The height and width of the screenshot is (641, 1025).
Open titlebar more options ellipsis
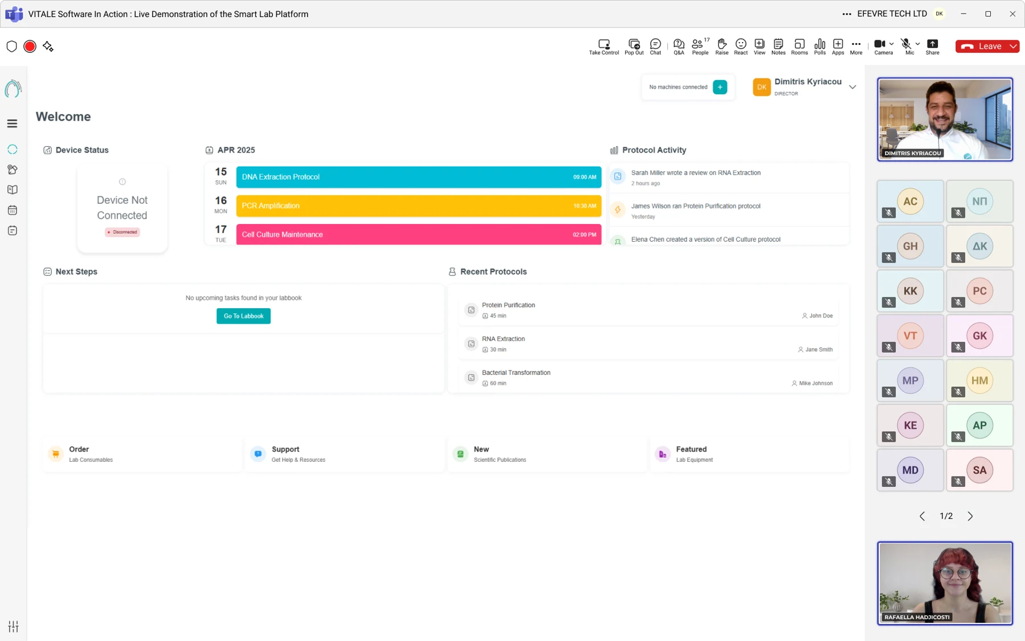click(847, 14)
